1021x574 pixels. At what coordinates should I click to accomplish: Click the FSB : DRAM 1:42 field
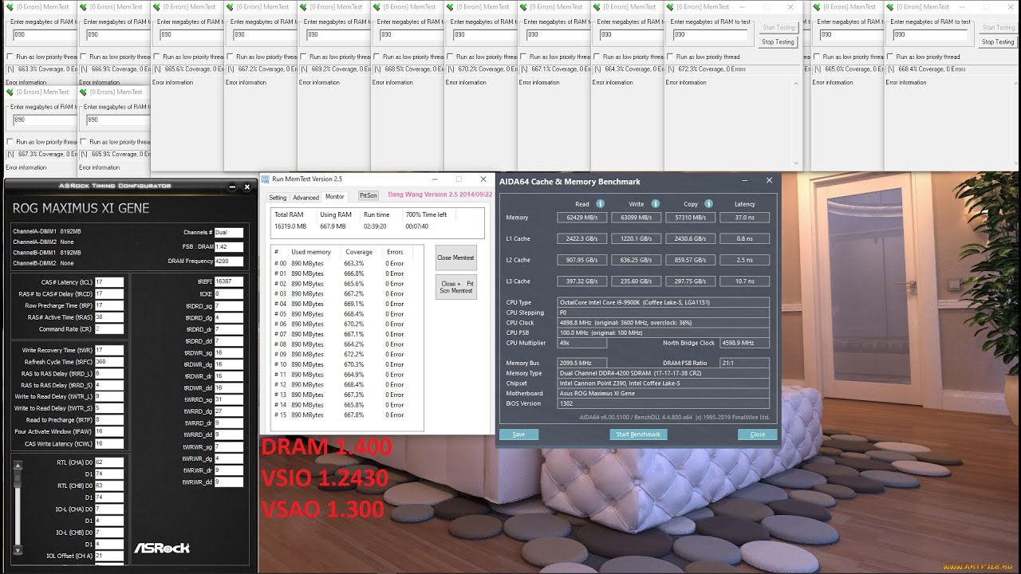229,247
